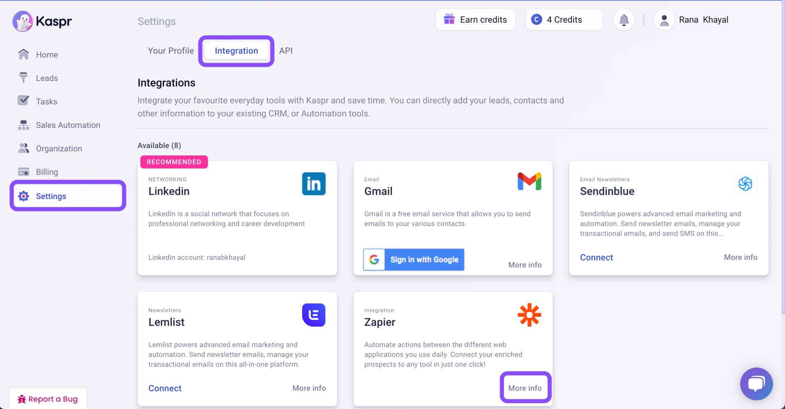785x409 pixels.
Task: Open Leads from the sidebar
Action: coord(47,78)
